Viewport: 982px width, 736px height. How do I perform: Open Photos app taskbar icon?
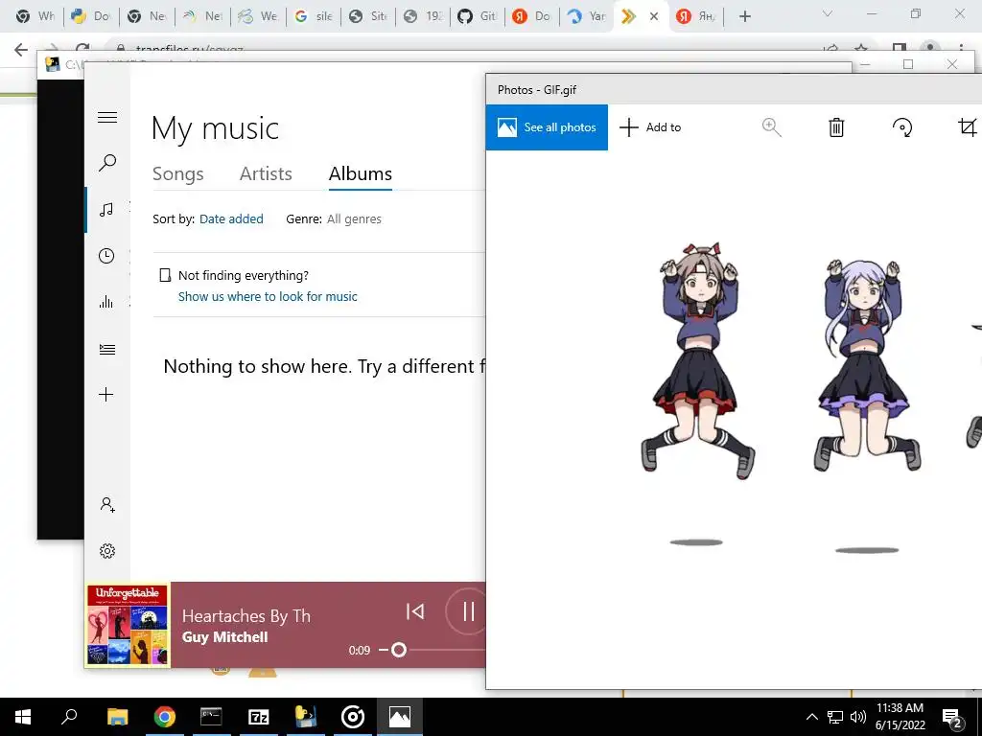400,717
